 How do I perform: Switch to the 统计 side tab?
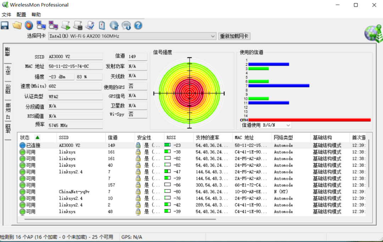tap(8, 71)
